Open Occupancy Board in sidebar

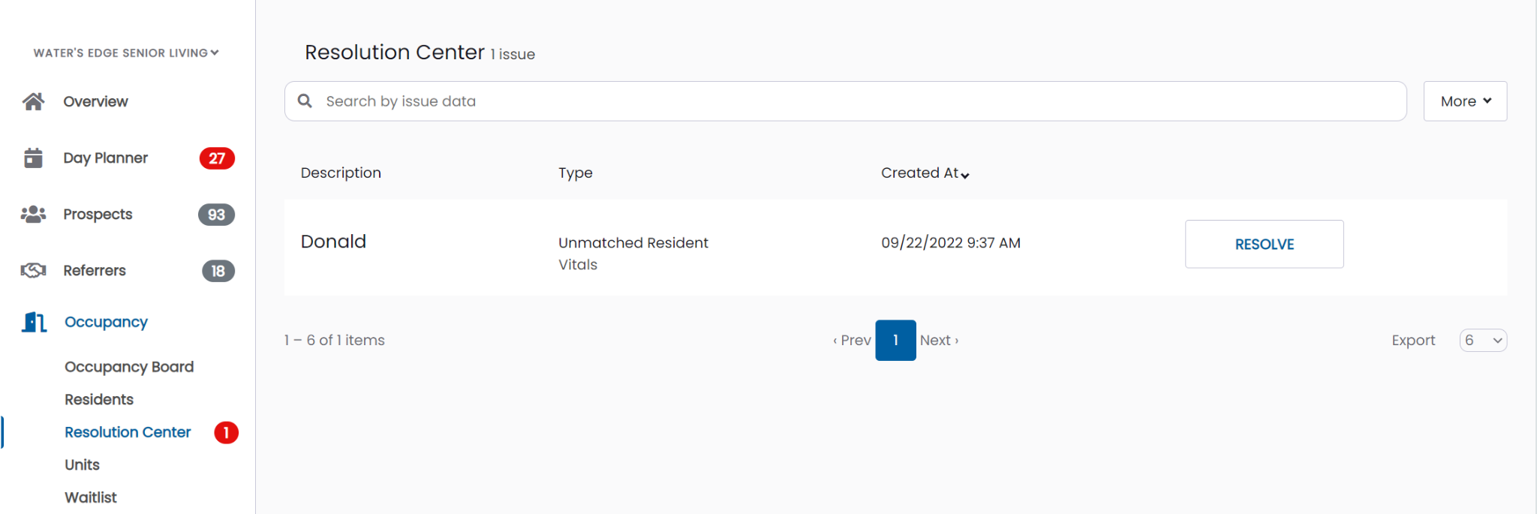click(x=129, y=367)
